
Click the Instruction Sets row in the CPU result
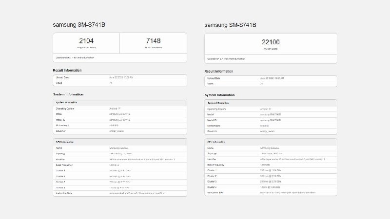pos(120,193)
